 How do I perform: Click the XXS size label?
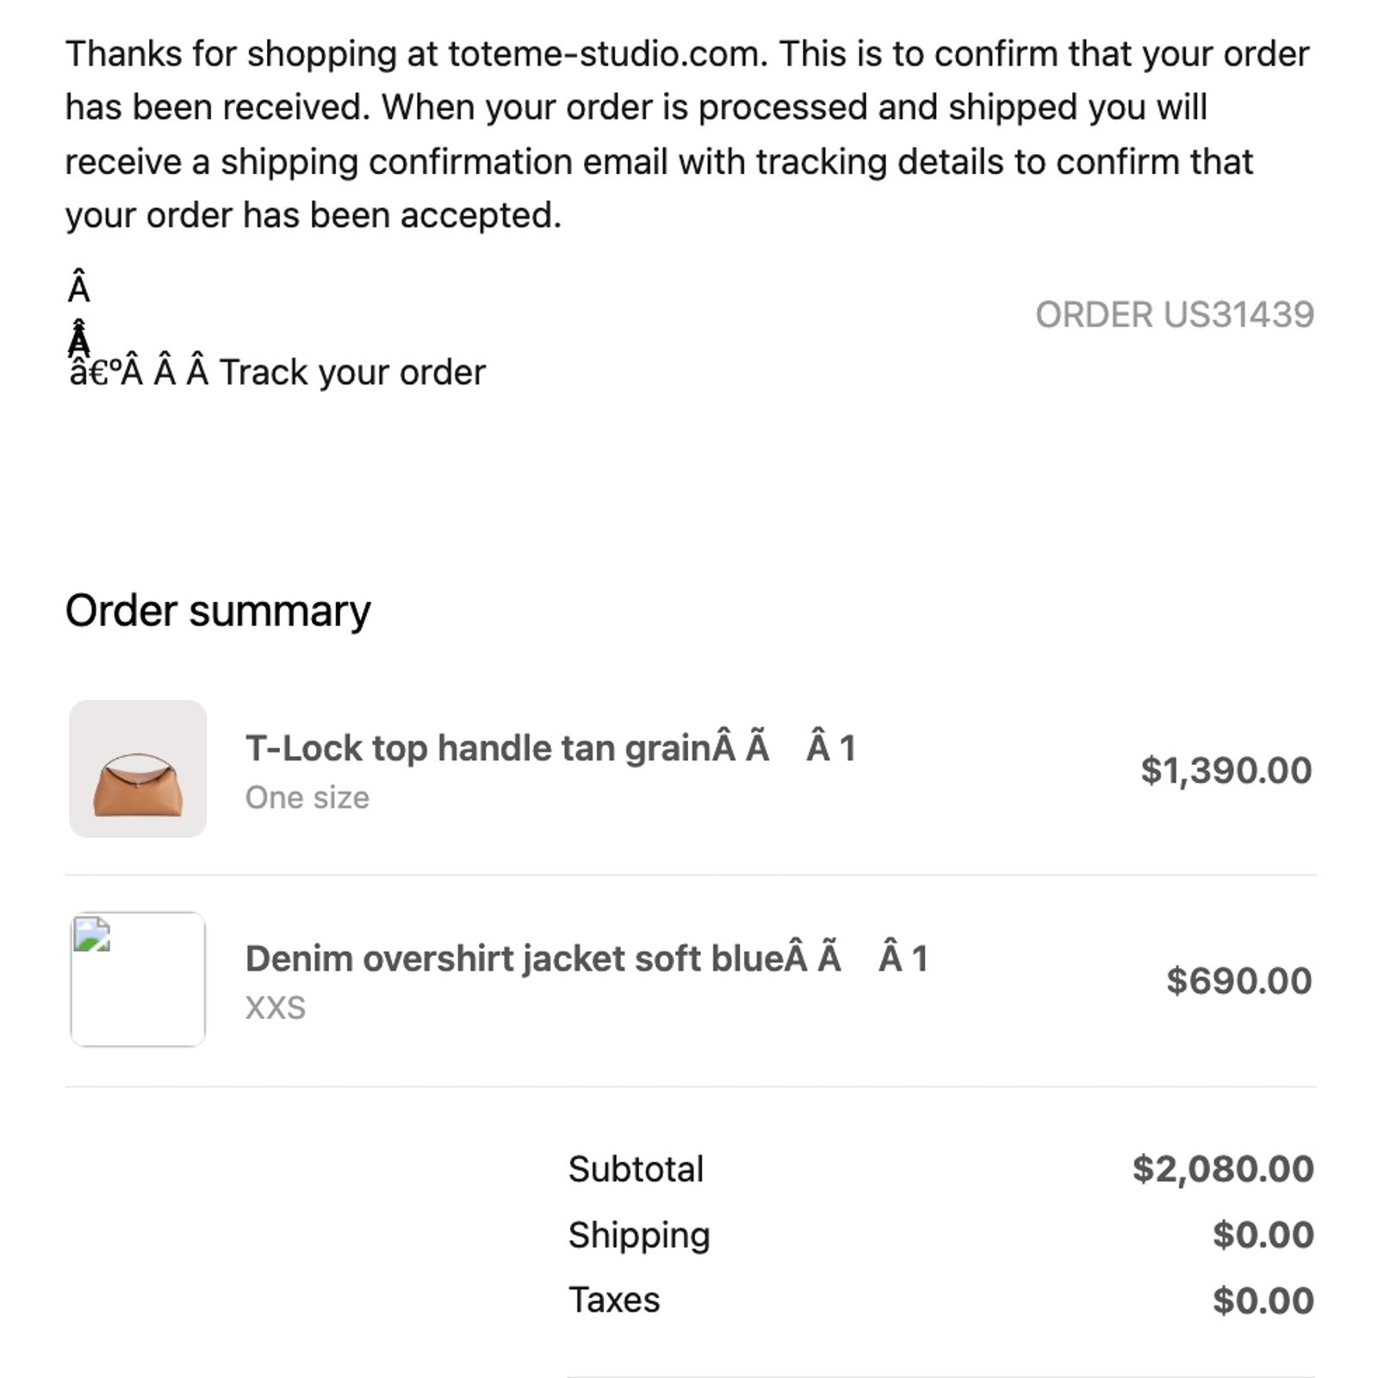pos(276,1008)
